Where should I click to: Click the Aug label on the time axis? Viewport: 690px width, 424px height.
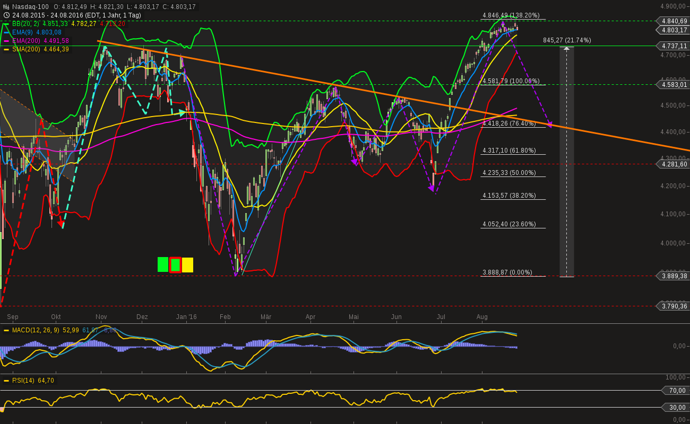click(482, 317)
